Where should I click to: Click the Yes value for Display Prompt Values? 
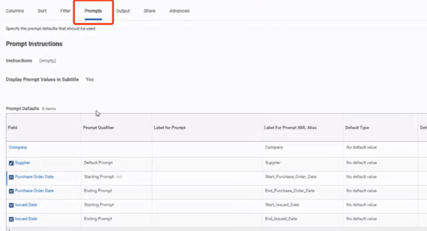pos(90,79)
